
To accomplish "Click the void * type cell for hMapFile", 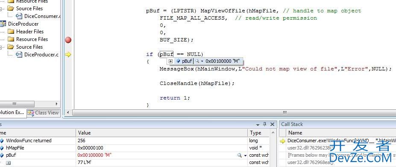I will pyautogui.click(x=255, y=148).
